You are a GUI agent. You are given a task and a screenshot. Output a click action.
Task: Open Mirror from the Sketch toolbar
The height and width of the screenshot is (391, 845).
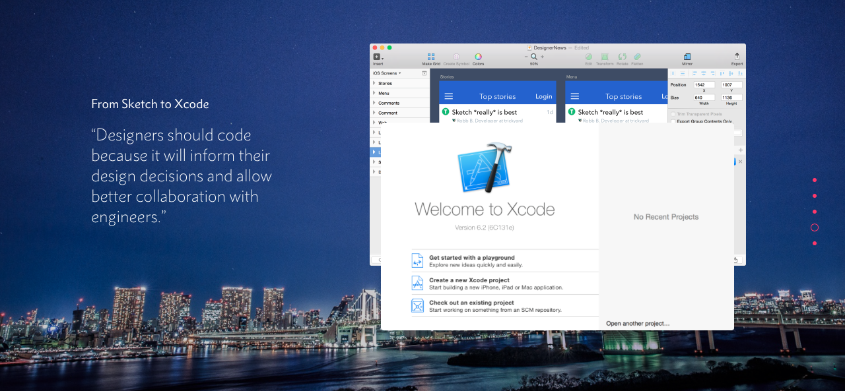(x=687, y=57)
